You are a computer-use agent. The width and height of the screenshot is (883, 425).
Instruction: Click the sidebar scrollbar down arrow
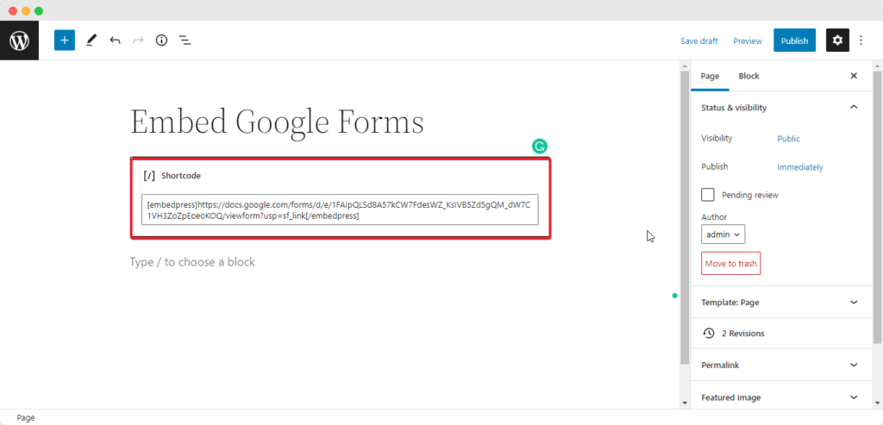click(x=876, y=403)
